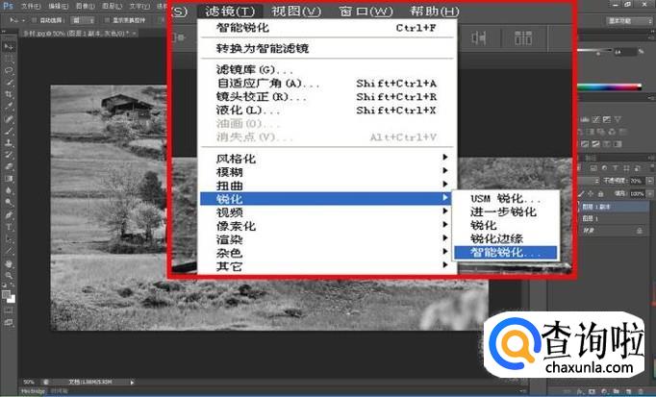Choose 液化(L)... filter
Screen dimensions: 656x397
(x=327, y=110)
